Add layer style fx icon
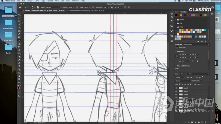Viewport: 221px width, 124px height. pos(189,122)
